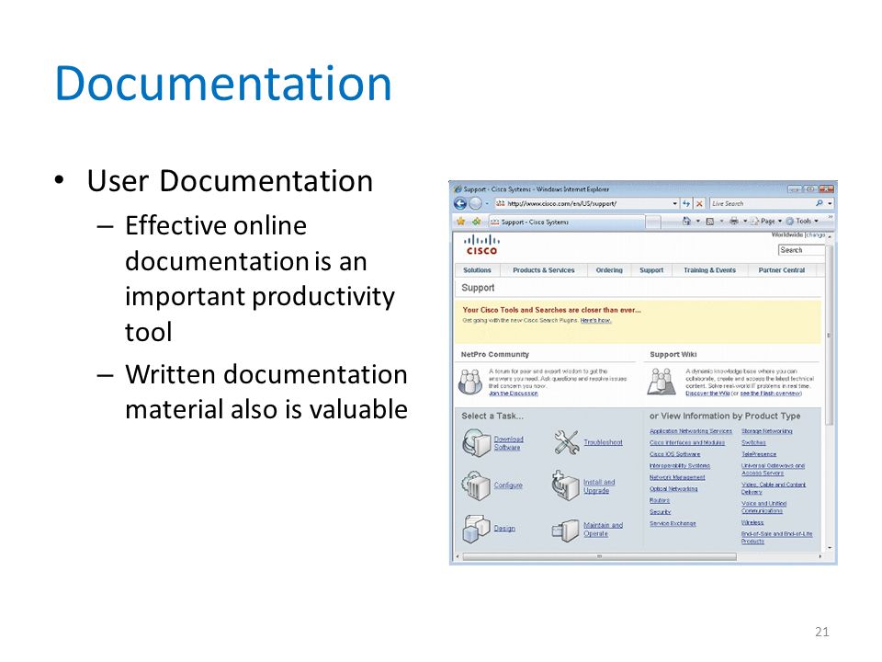Open the Wireless link

pos(752,522)
